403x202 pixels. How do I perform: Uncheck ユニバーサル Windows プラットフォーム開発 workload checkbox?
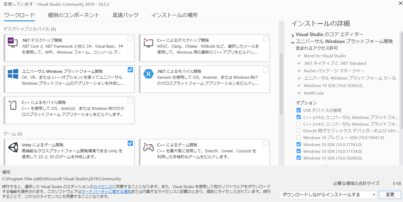[x=130, y=70]
